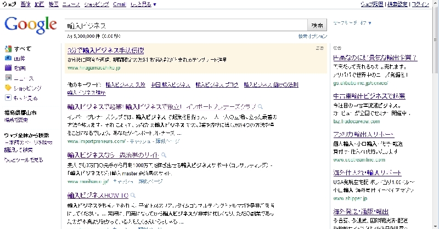Click the www.shipper.jp ad URL text

(x=350, y=198)
